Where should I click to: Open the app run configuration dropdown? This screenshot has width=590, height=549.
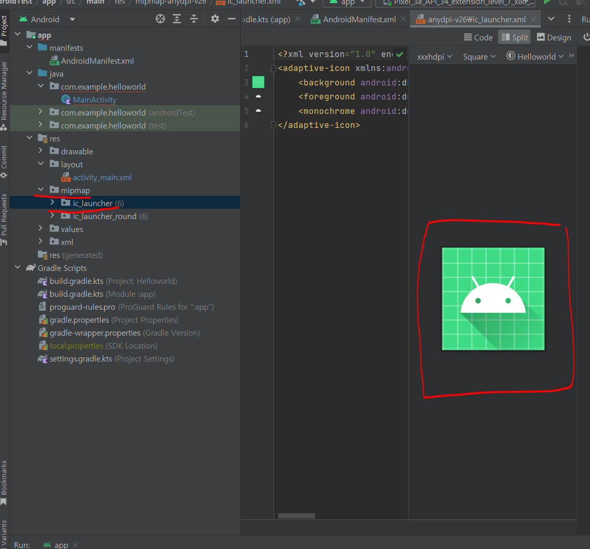coord(347,3)
